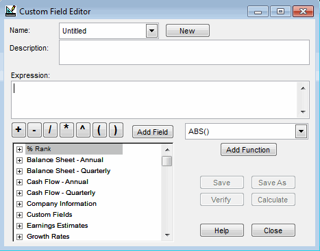Maximize the Custom Field Editor window

(280, 12)
